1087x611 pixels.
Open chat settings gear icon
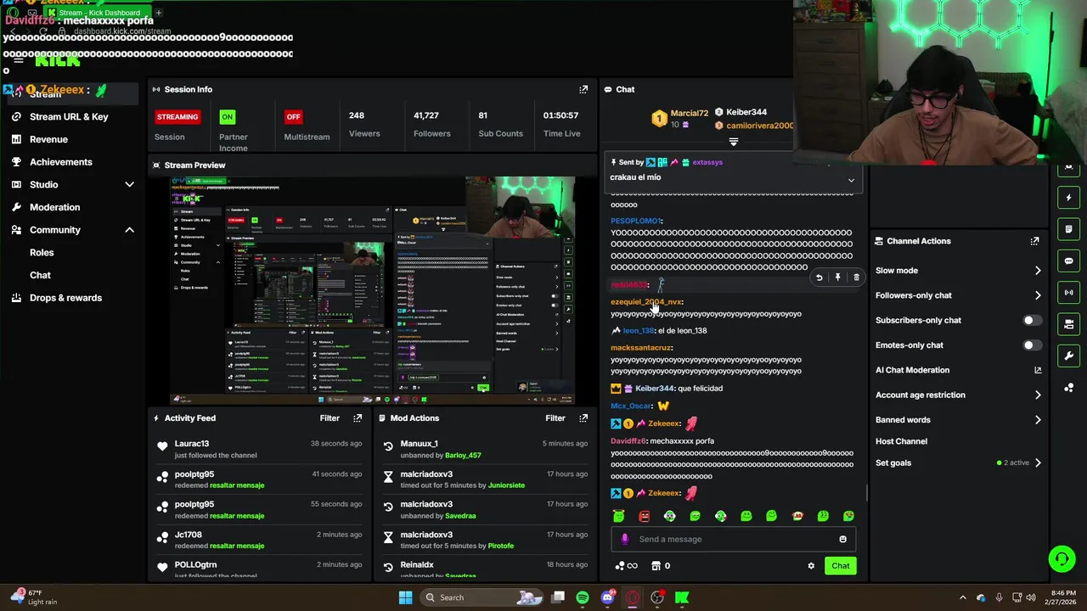811,566
